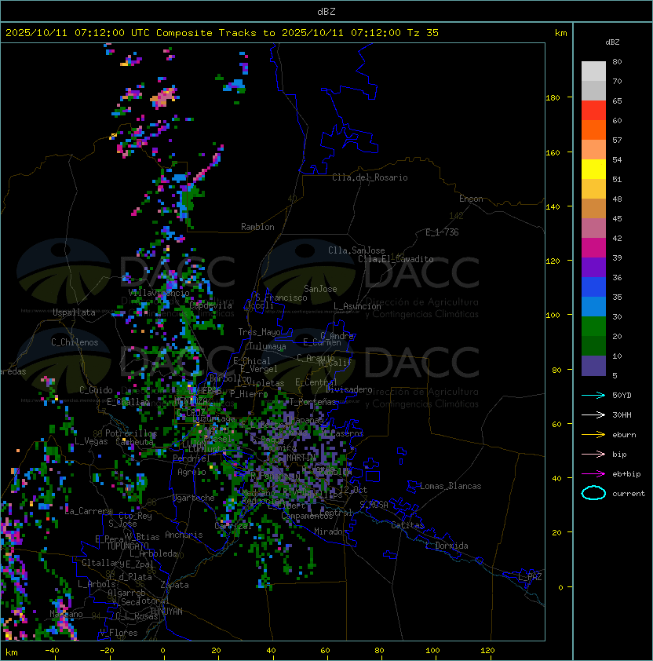Select the red swatch below 65 dBZ
The image size is (653, 661).
[x=593, y=111]
